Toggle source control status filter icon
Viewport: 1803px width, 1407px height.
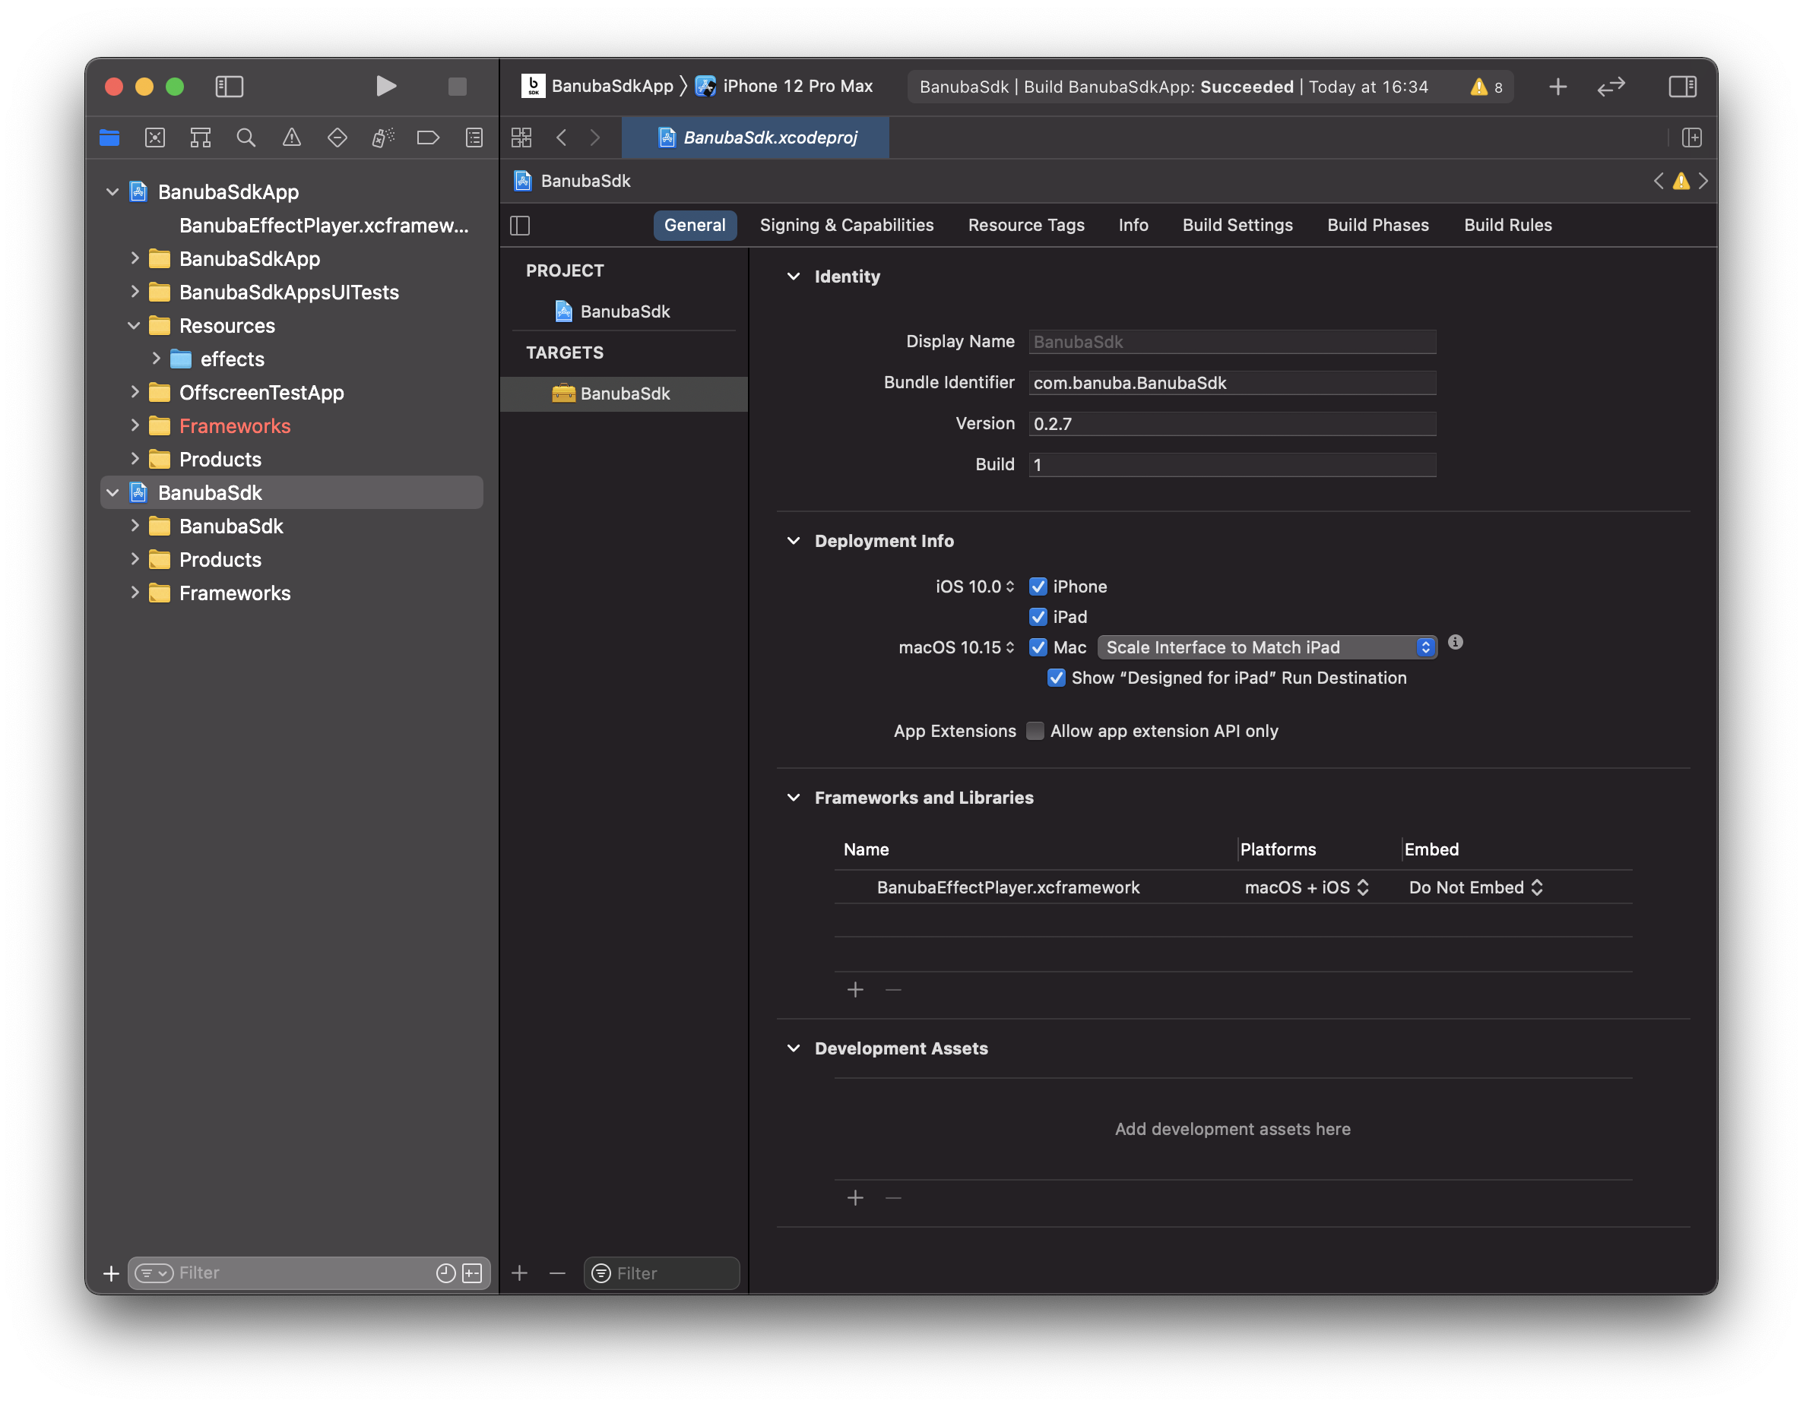(x=472, y=1273)
